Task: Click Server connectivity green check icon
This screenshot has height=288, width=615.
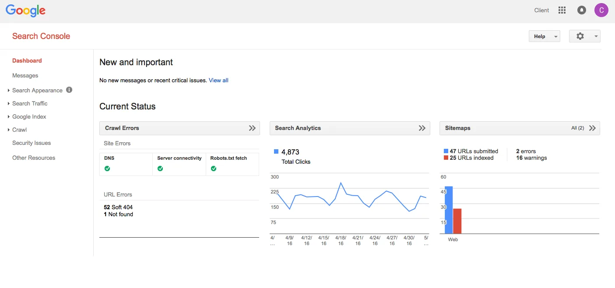Action: 160,169
